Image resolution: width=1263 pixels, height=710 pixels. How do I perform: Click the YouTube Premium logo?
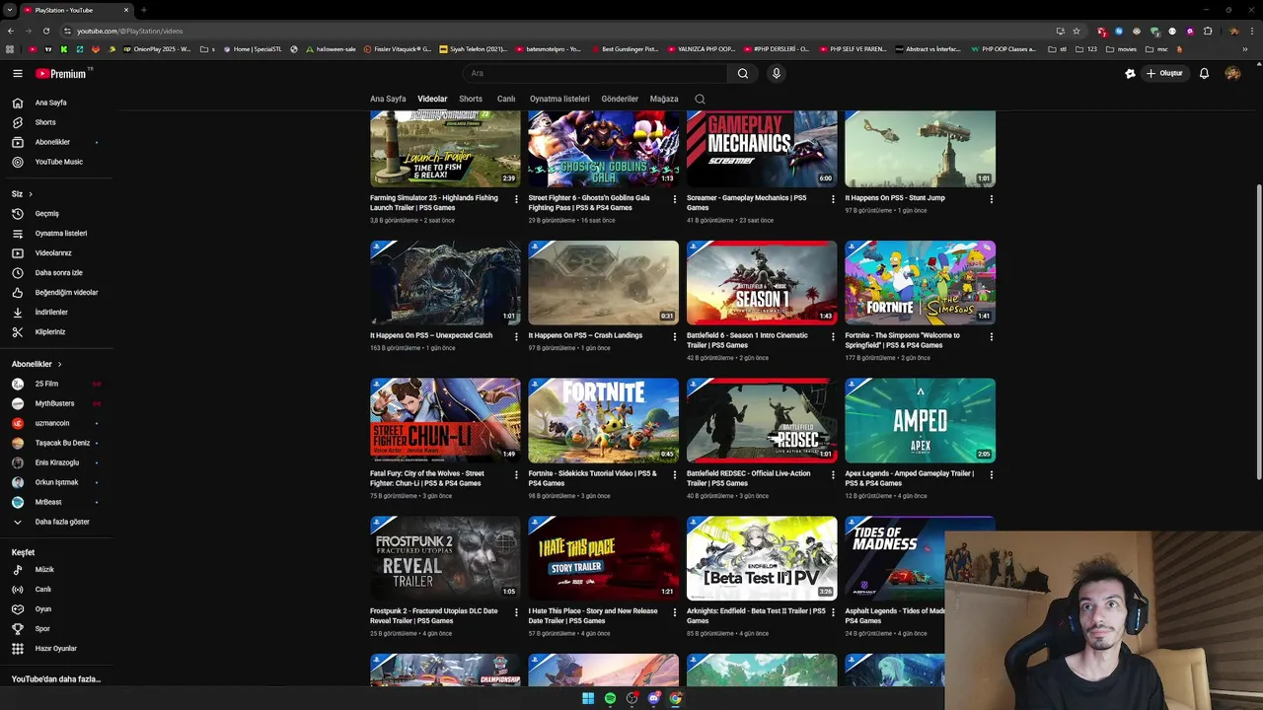pyautogui.click(x=61, y=73)
